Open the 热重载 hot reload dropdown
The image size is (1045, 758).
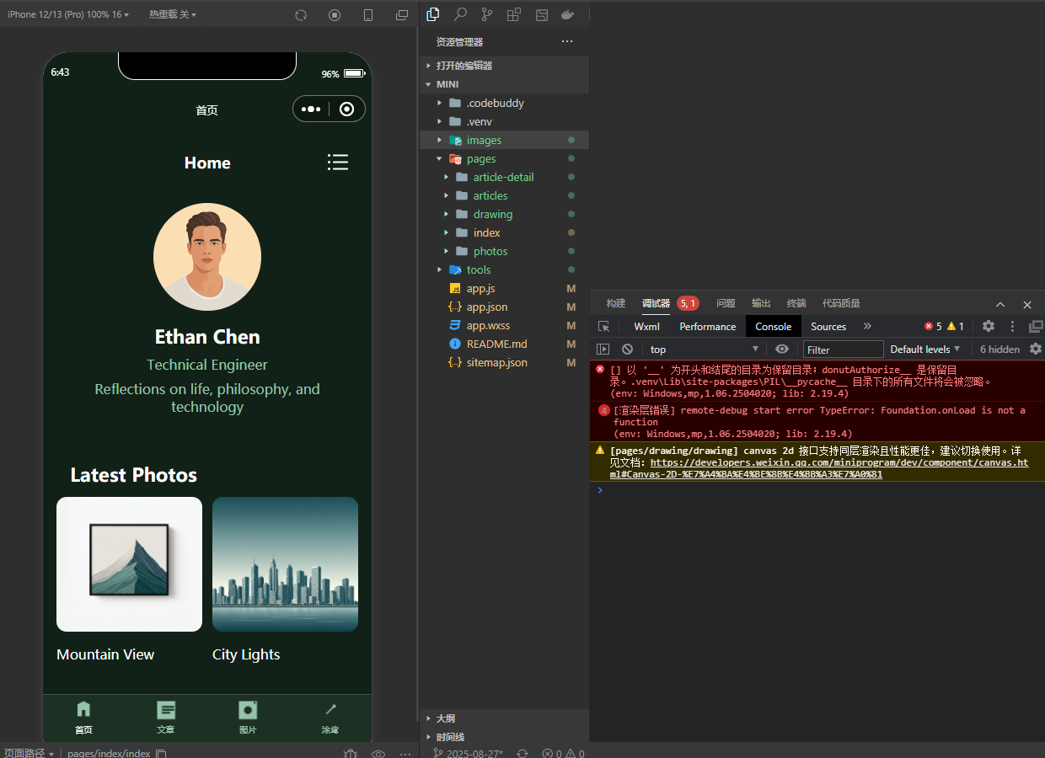pyautogui.click(x=173, y=14)
